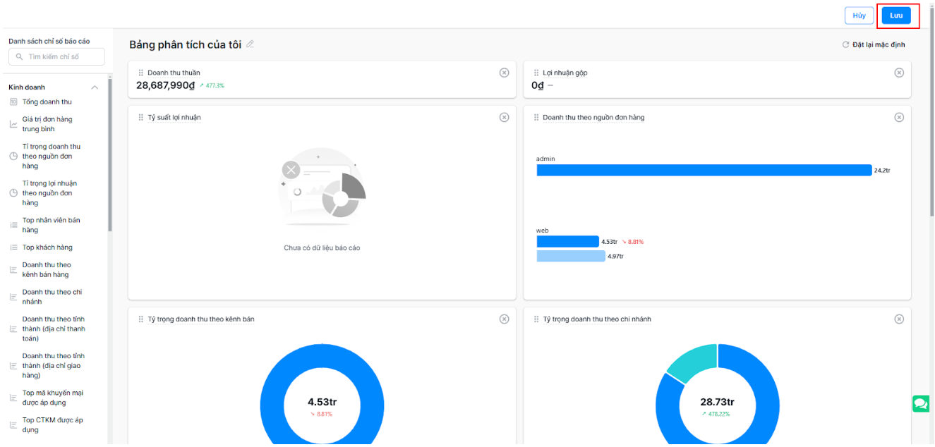This screenshot has width=935, height=447.
Task: Click the drag handle of Doanh thu thuần card
Action: (x=141, y=73)
